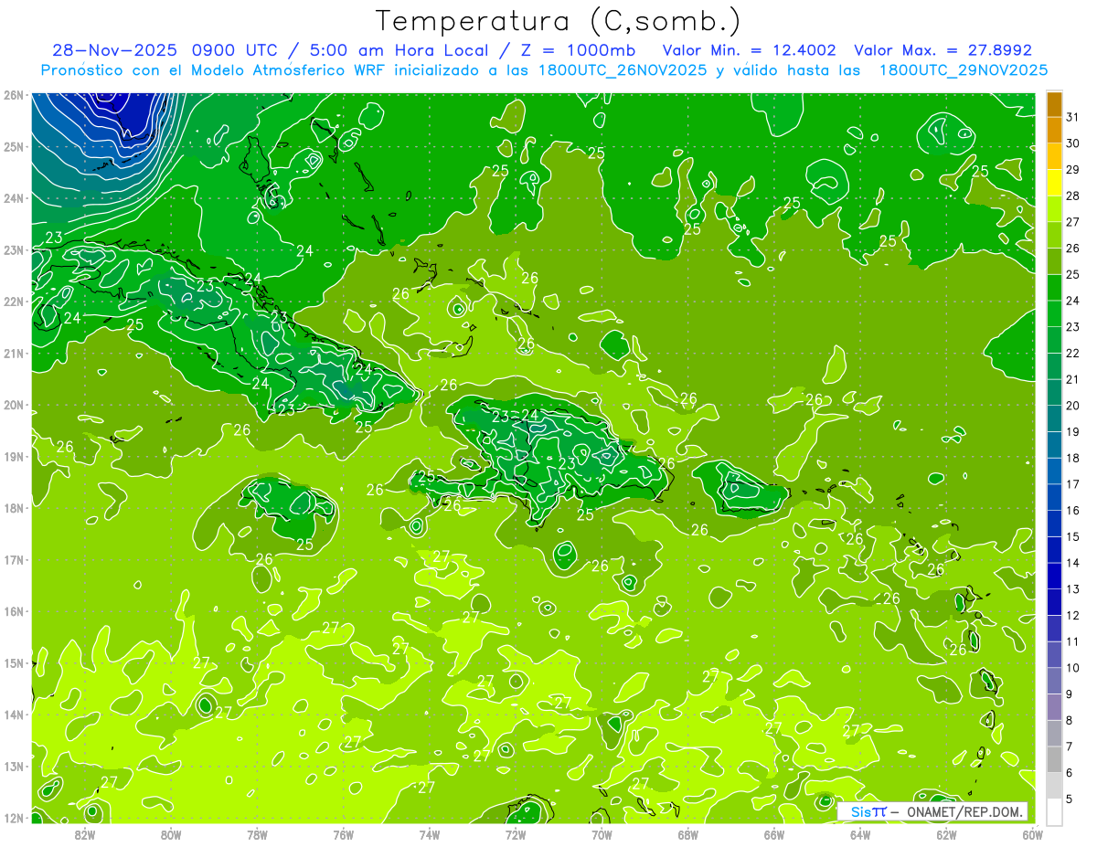The width and height of the screenshot is (1097, 847).
Task: Click the color scale label "10"
Action: (1073, 667)
